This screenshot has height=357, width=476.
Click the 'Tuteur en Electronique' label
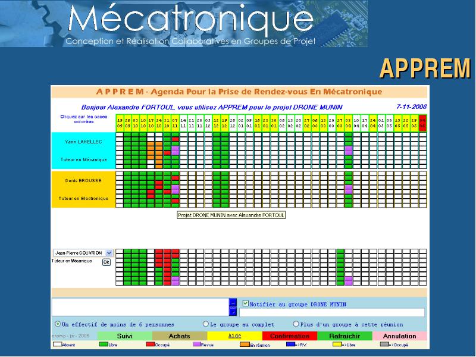click(x=83, y=199)
